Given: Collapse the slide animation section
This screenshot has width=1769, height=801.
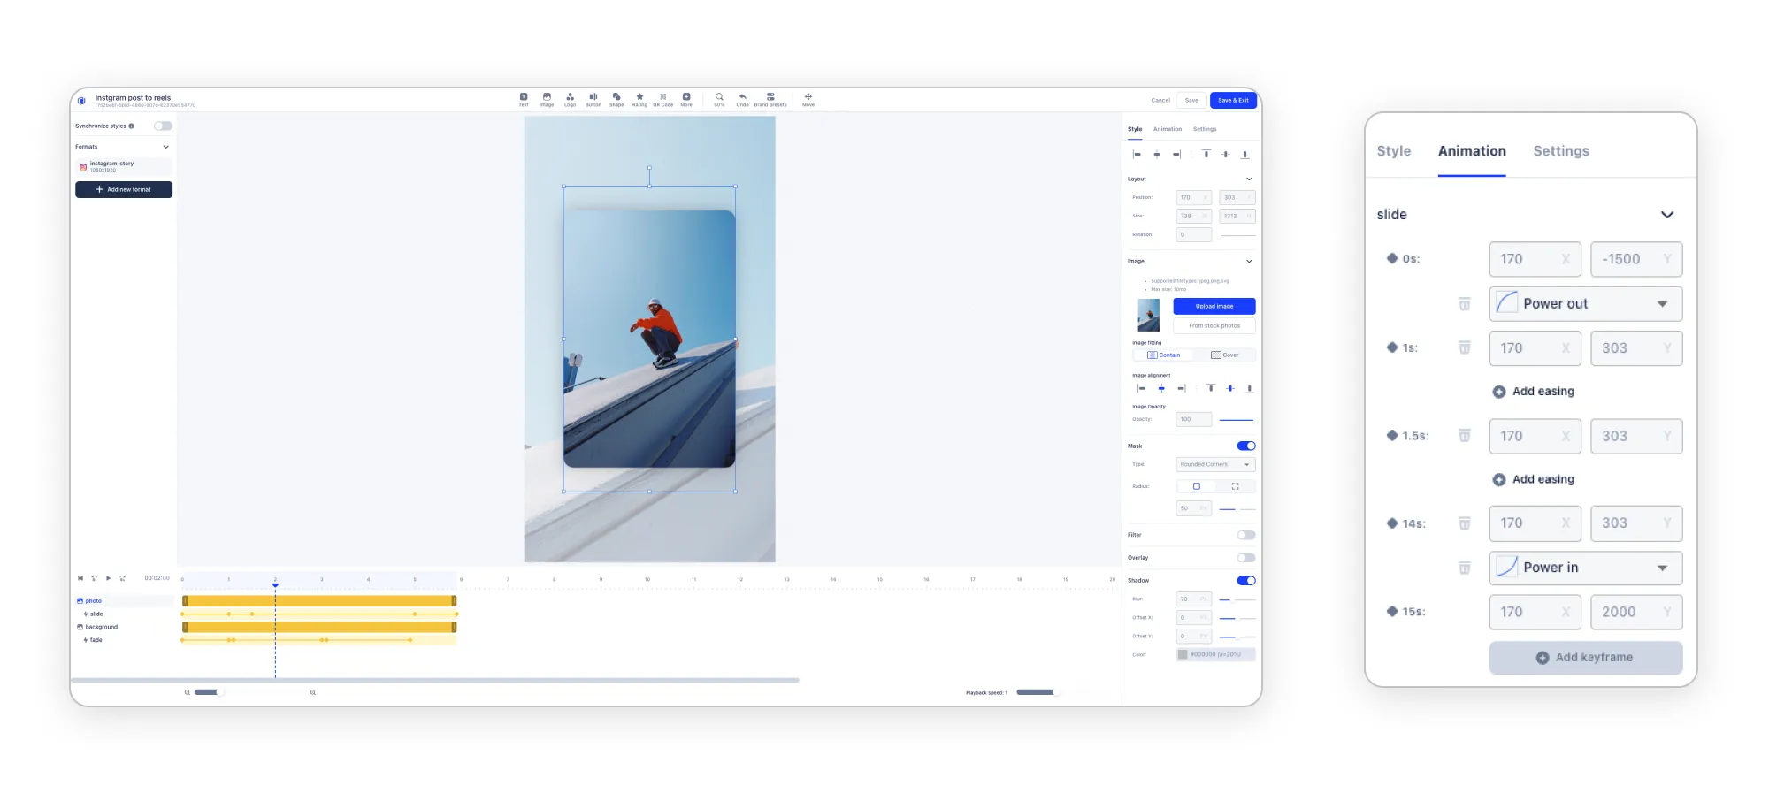Looking at the screenshot, I should (1667, 215).
